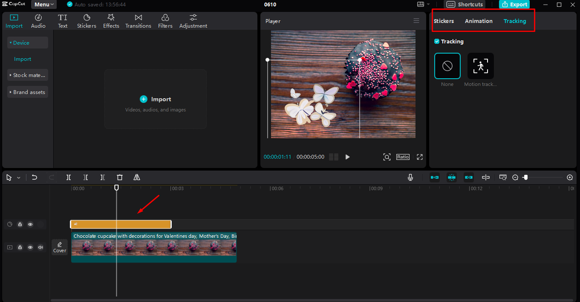Select the Tracking tab in right panel

coord(515,21)
